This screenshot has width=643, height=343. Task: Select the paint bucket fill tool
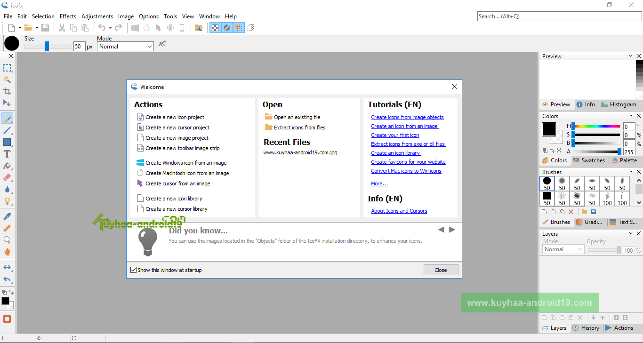[7, 166]
